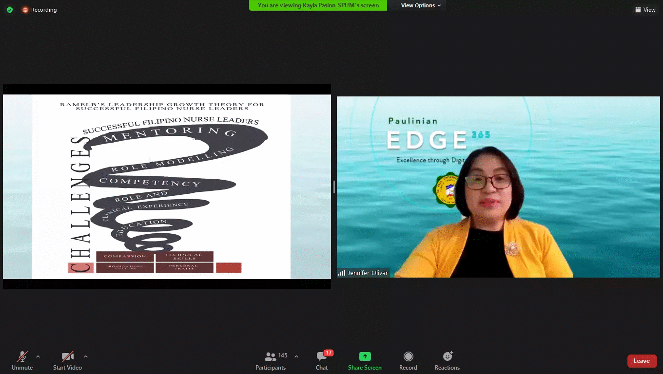Screen dimensions: 663x374
Task: Click the shared screen presentation slide
Action: [167, 187]
